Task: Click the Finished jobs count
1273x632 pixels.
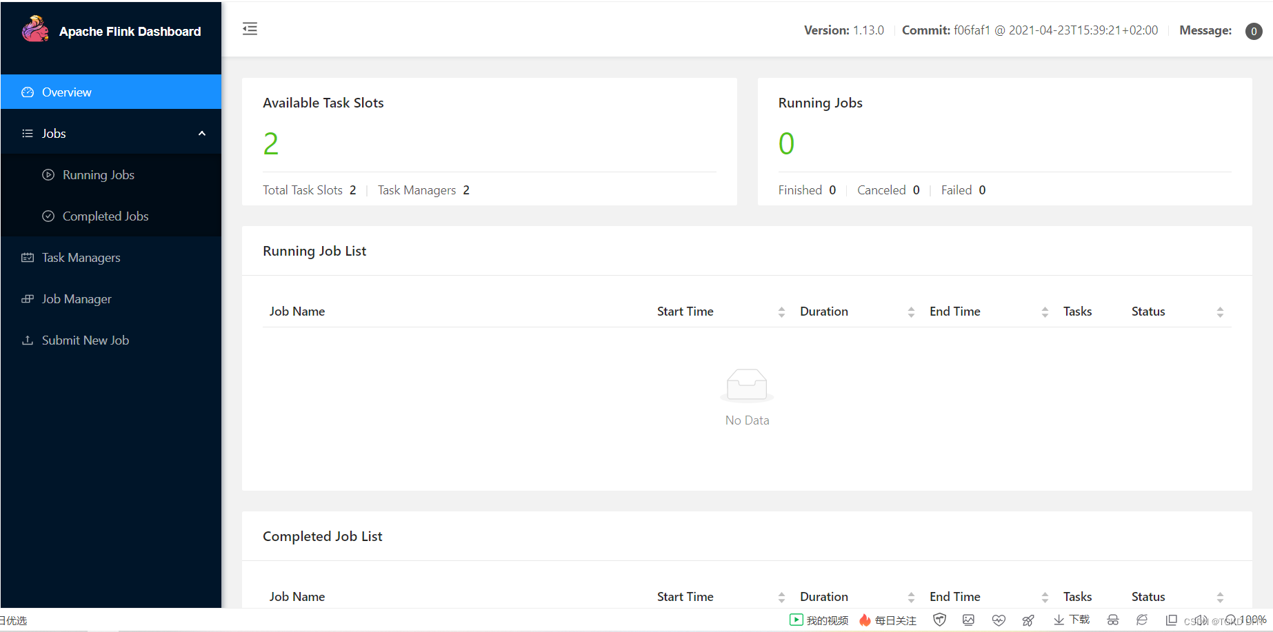Action: [832, 190]
